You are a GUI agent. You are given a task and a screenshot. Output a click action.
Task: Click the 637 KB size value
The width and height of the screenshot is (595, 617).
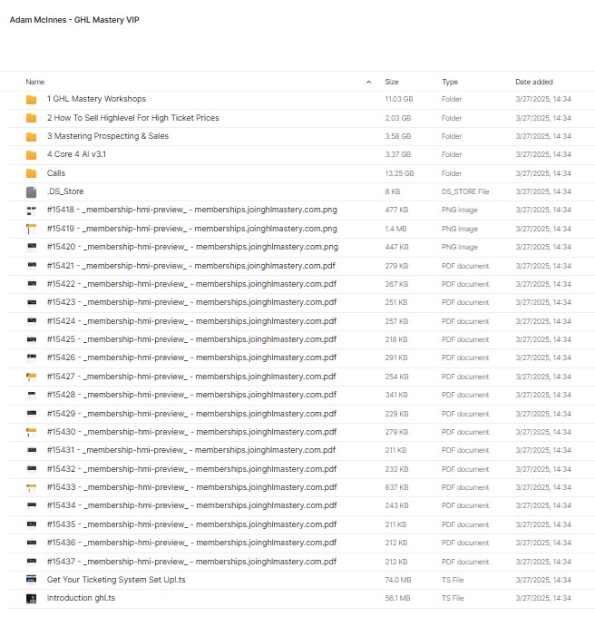click(396, 487)
